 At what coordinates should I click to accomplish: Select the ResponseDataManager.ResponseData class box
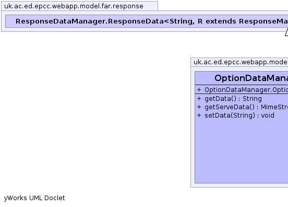[x=147, y=21]
